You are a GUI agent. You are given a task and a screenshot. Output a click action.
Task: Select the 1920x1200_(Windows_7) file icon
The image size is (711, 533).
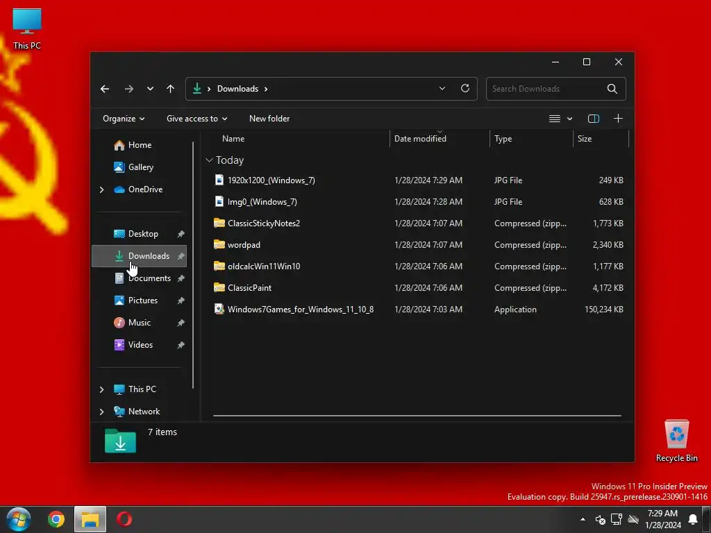(219, 180)
